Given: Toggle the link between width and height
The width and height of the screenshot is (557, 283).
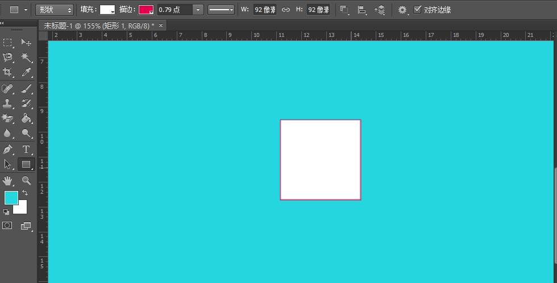Looking at the screenshot, I should pos(286,10).
